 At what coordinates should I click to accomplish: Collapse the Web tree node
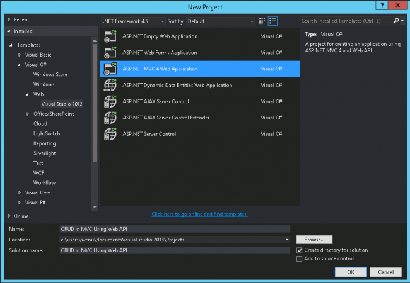tap(28, 94)
